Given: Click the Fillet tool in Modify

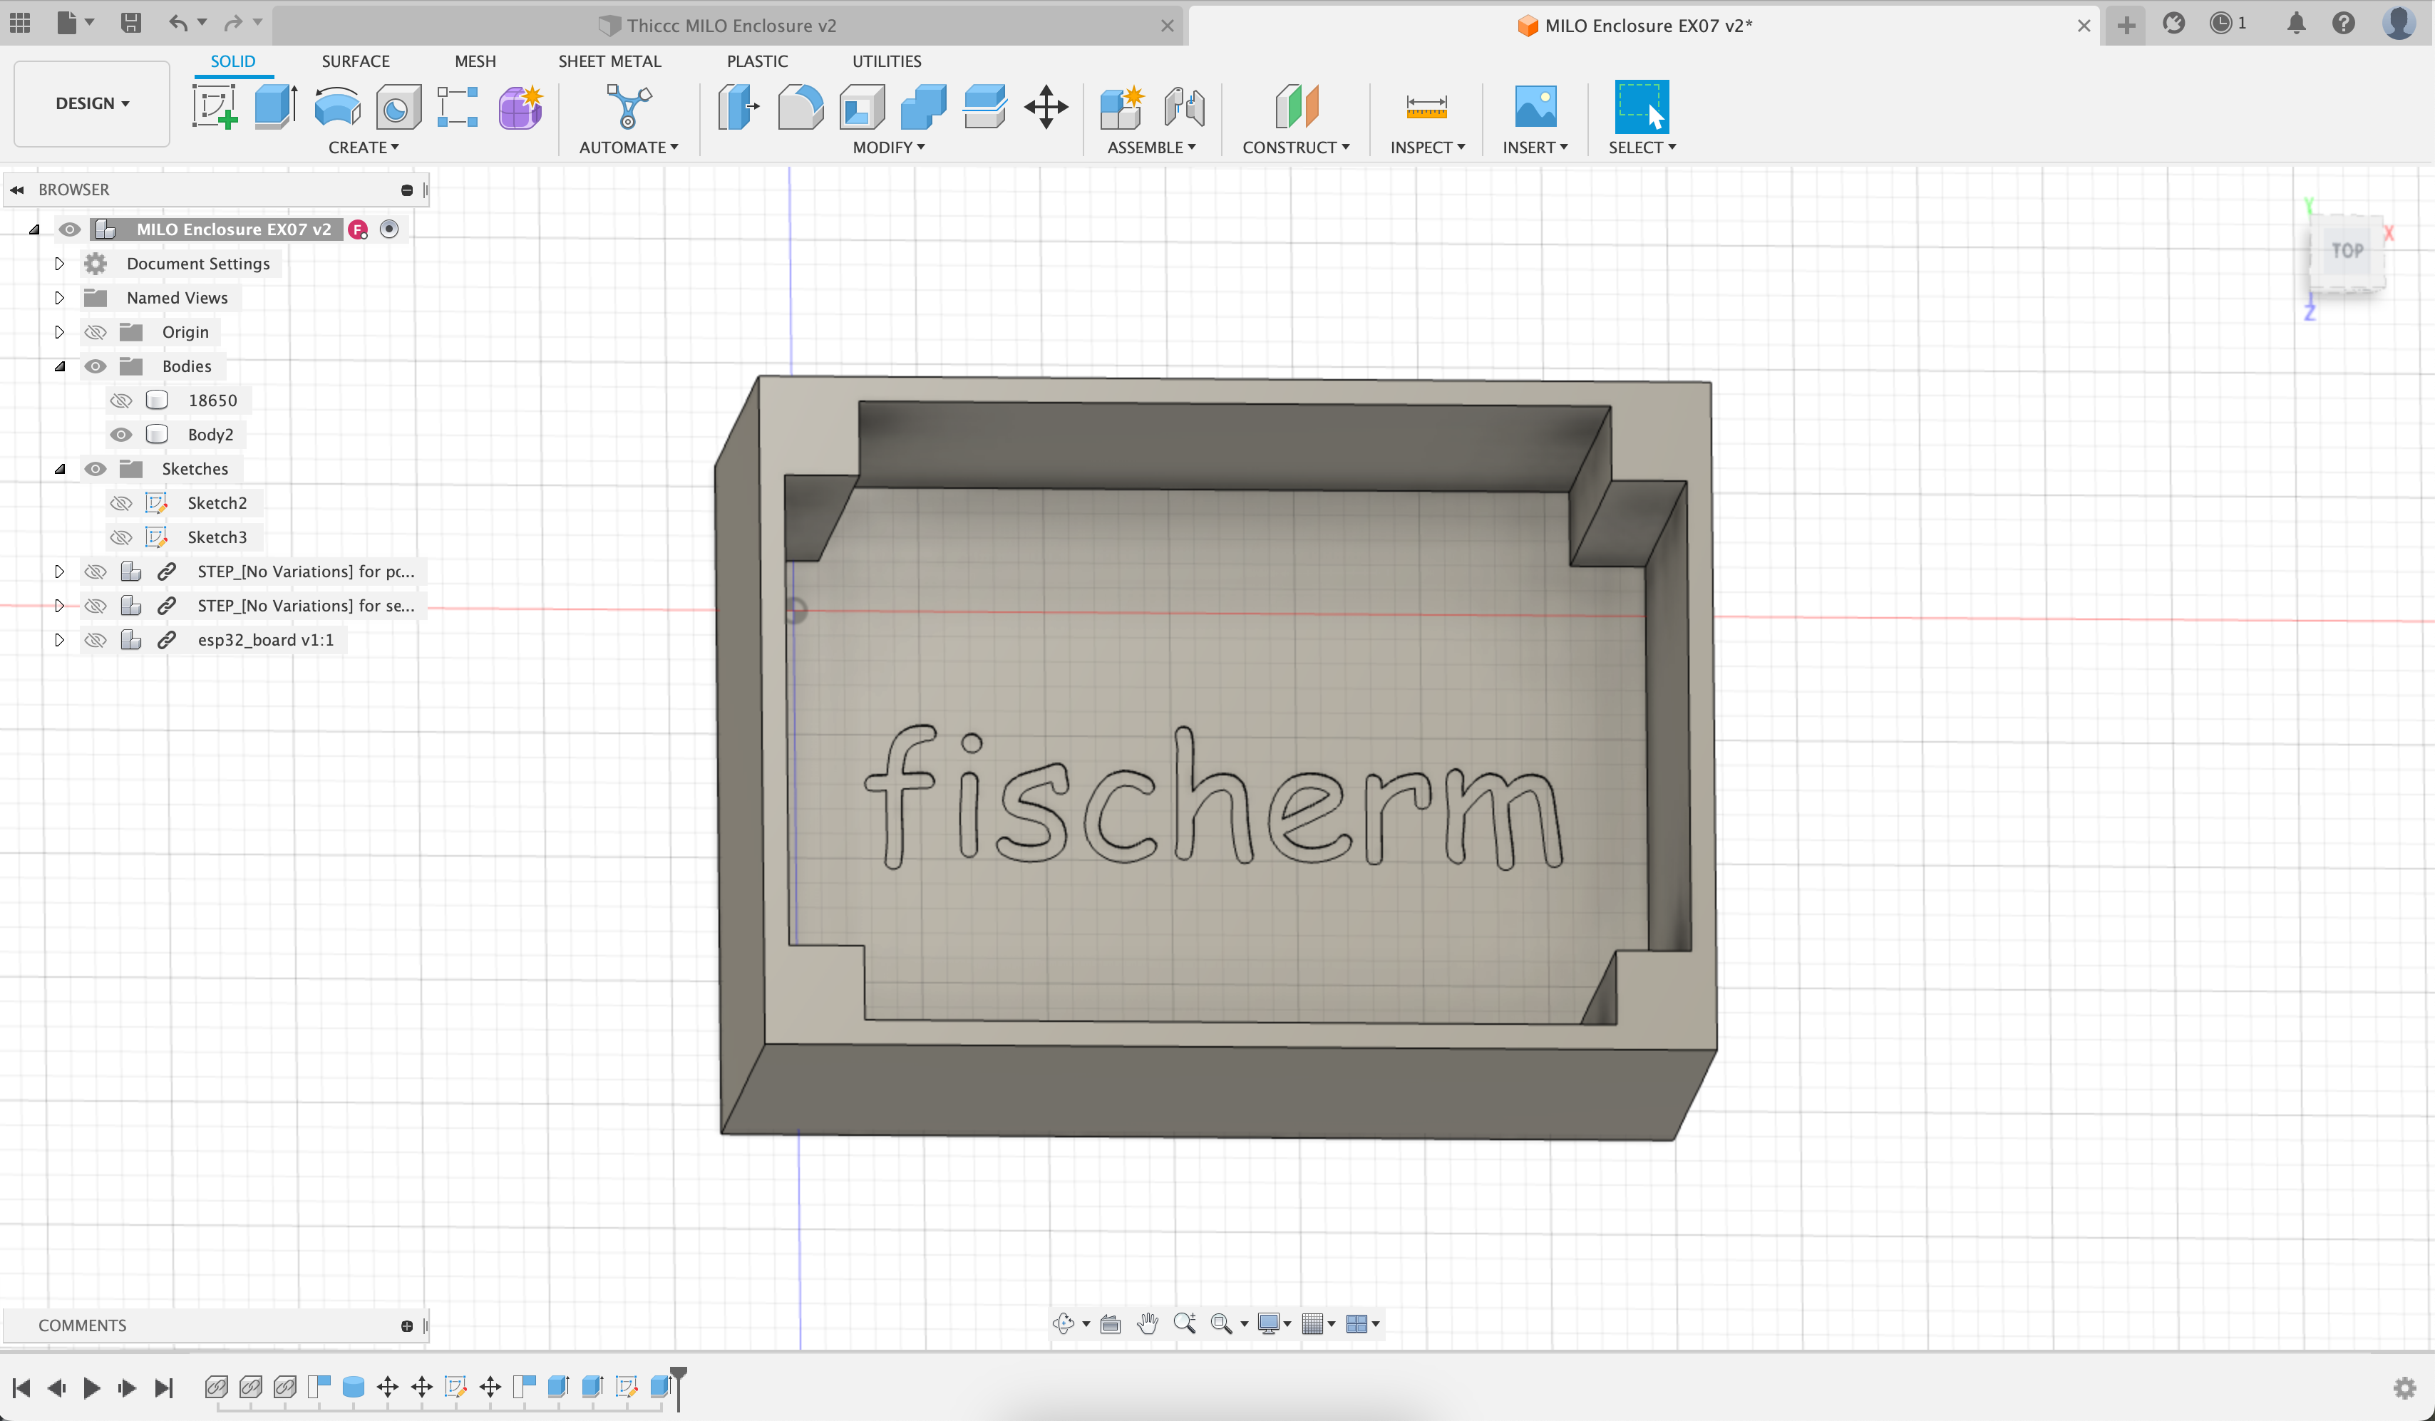Looking at the screenshot, I should [x=800, y=106].
